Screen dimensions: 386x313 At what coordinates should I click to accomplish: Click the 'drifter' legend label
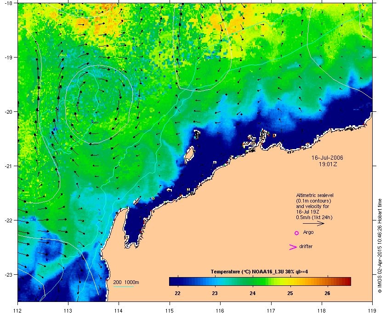pos(306,246)
